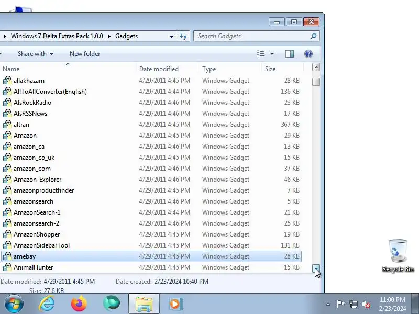Click the 136 KB size cell

[x=290, y=92]
